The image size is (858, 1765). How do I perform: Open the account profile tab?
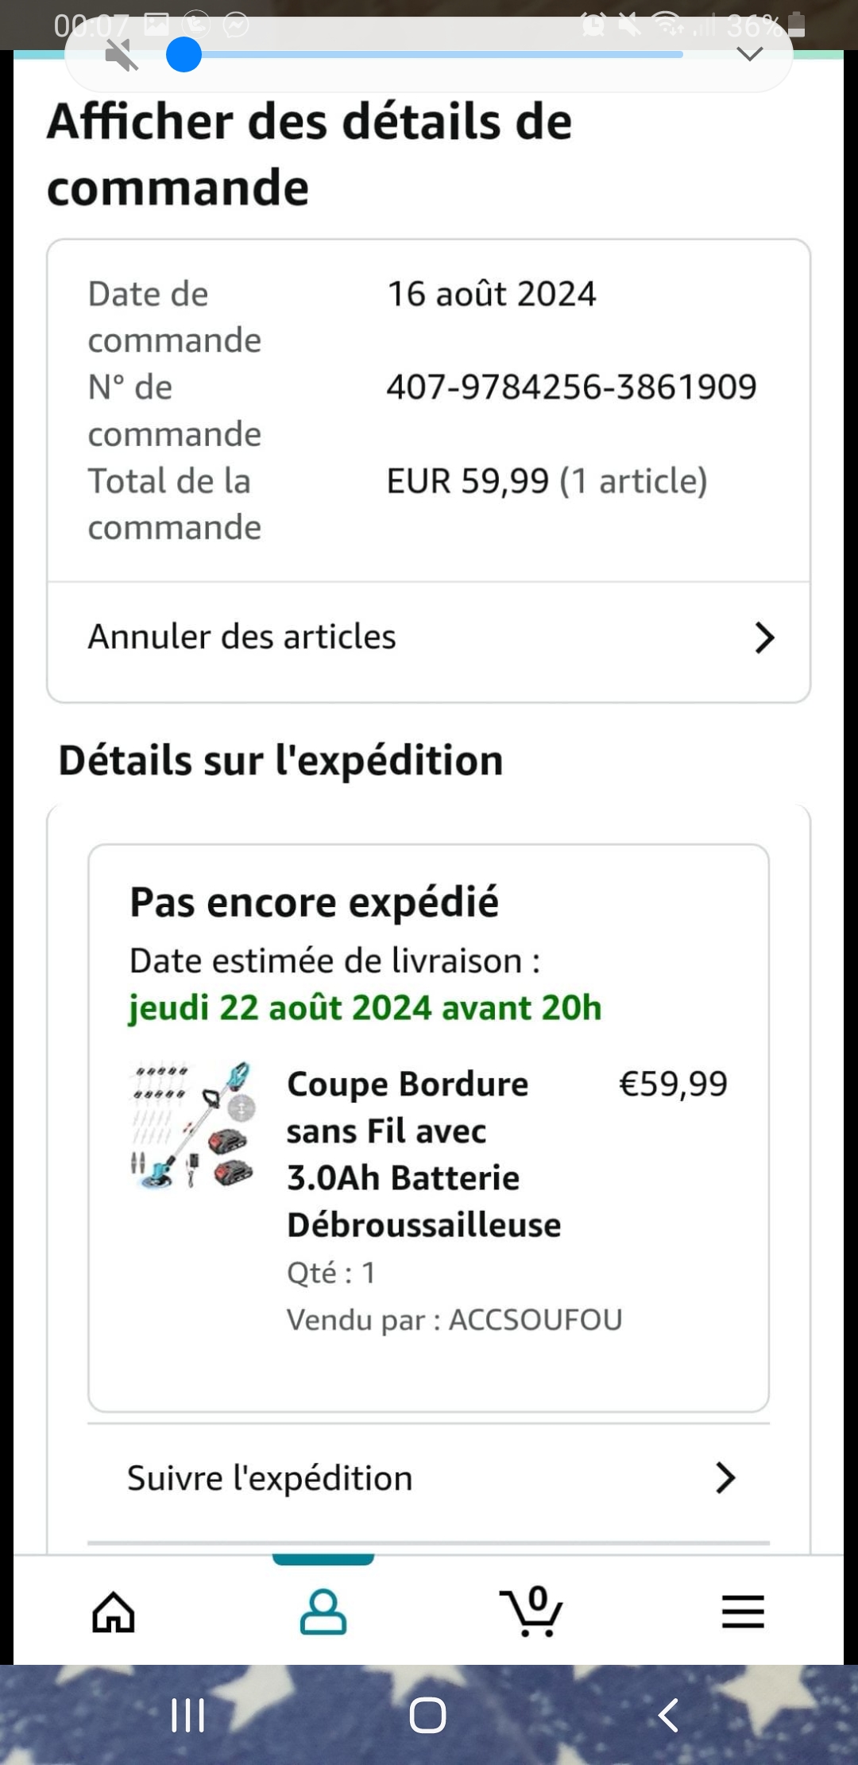coord(323,1612)
